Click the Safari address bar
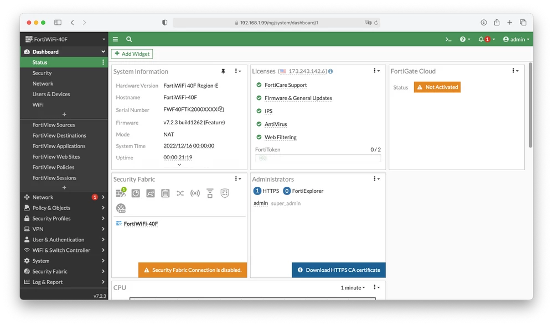Image resolution: width=553 pixels, height=326 pixels. pos(276,23)
